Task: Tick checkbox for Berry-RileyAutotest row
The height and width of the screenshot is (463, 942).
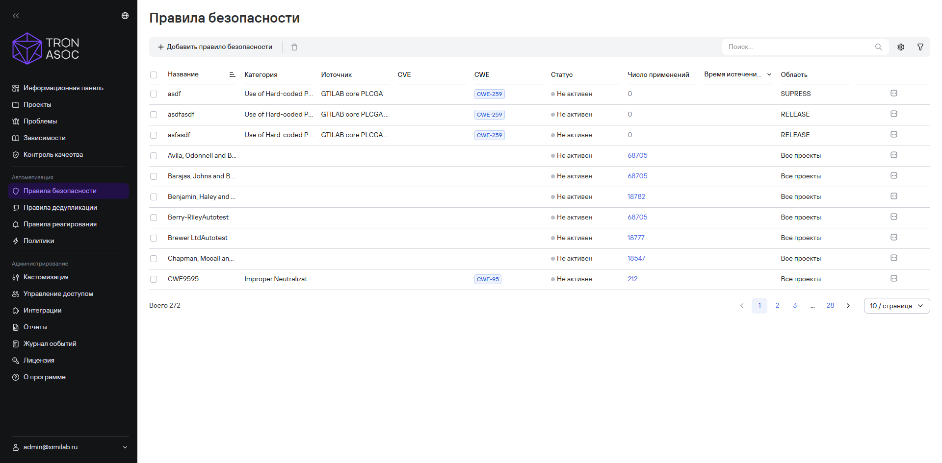Action: pyautogui.click(x=154, y=218)
